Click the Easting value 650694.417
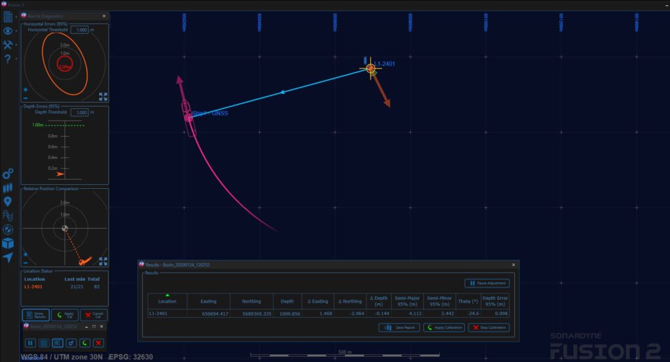Image resolution: width=670 pixels, height=362 pixels. coord(215,314)
